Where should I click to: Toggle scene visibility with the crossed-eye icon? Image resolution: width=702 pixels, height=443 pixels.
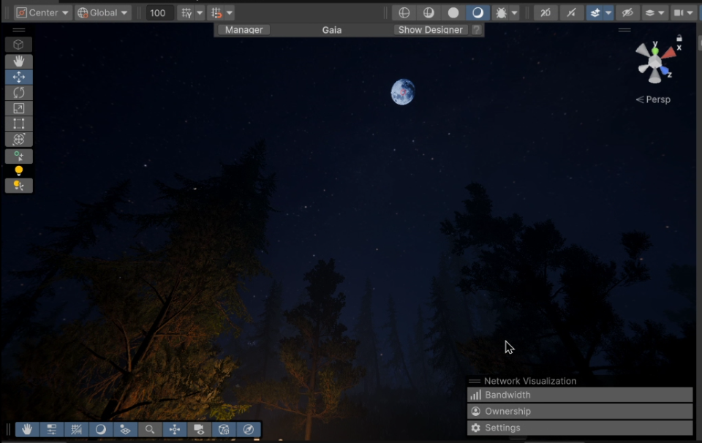(627, 12)
